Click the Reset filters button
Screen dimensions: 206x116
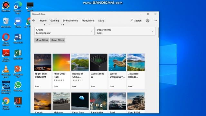click(x=58, y=40)
